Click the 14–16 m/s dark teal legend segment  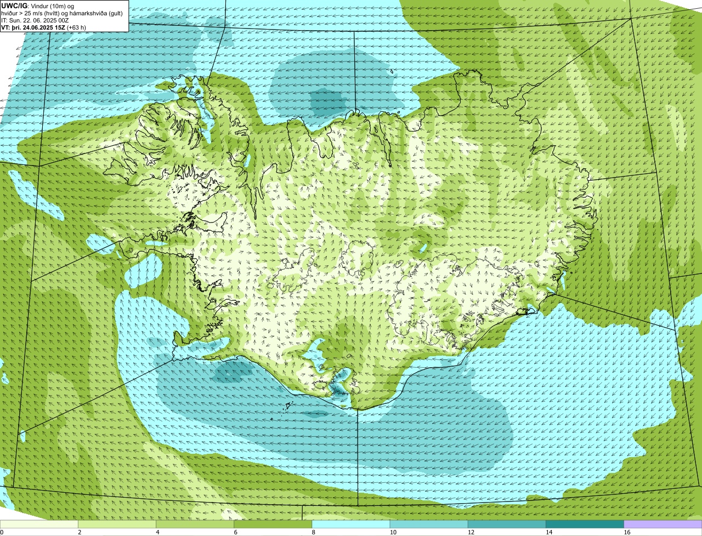[x=585, y=524]
